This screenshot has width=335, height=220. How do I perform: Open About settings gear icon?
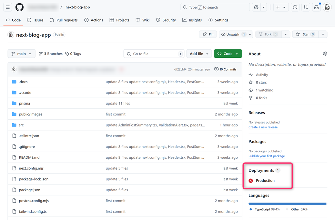tap(325, 54)
